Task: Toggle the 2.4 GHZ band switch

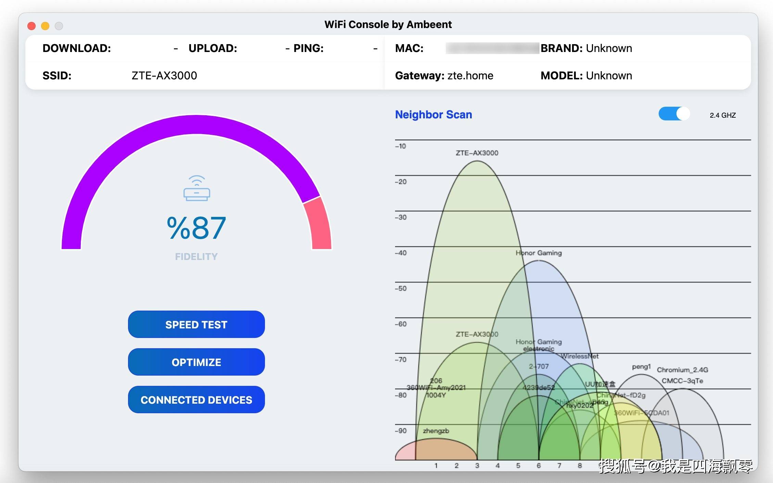Action: (x=674, y=114)
